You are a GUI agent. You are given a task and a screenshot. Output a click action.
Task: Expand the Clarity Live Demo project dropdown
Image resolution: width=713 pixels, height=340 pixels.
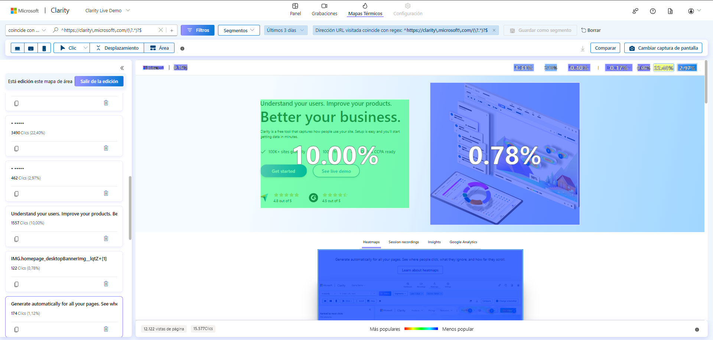pyautogui.click(x=107, y=10)
